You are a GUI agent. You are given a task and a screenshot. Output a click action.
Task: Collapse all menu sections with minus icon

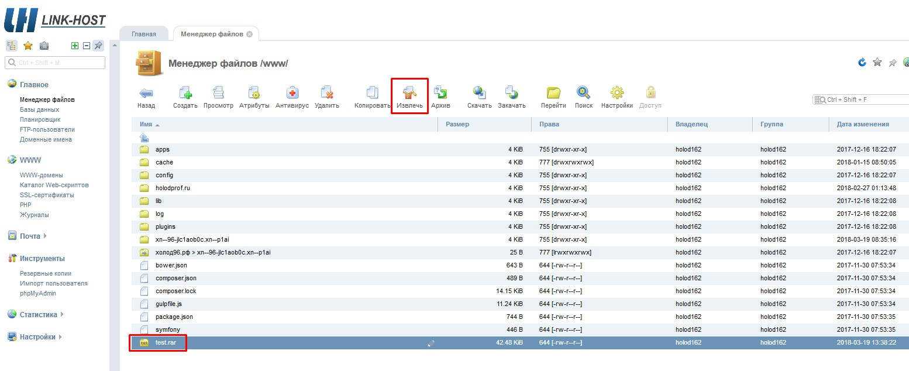(87, 46)
